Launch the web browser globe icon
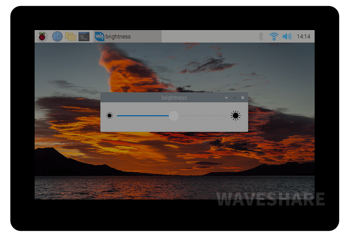350x242 pixels. (x=57, y=36)
